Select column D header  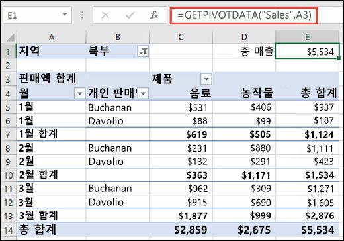pyautogui.click(x=244, y=37)
